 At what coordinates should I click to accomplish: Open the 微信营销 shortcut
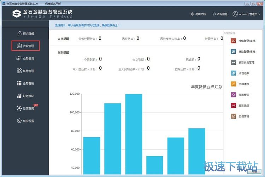pyautogui.click(x=234, y=116)
